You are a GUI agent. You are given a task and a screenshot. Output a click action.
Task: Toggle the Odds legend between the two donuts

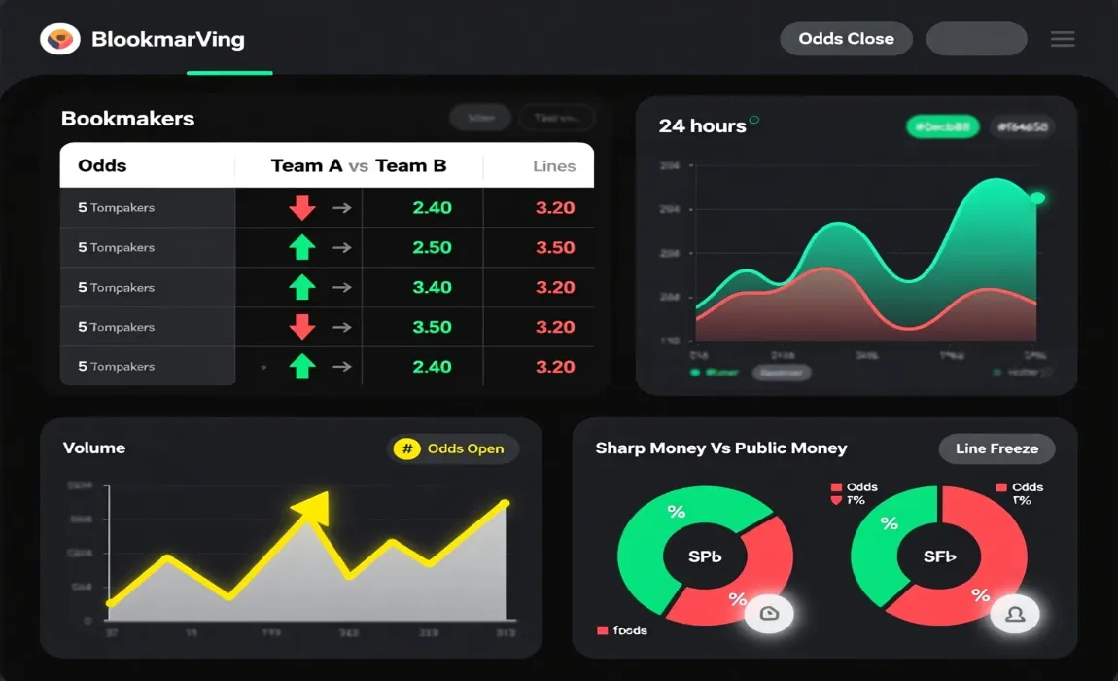click(x=855, y=486)
